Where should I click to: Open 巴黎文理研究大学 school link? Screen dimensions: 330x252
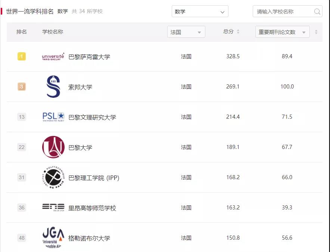coord(92,117)
